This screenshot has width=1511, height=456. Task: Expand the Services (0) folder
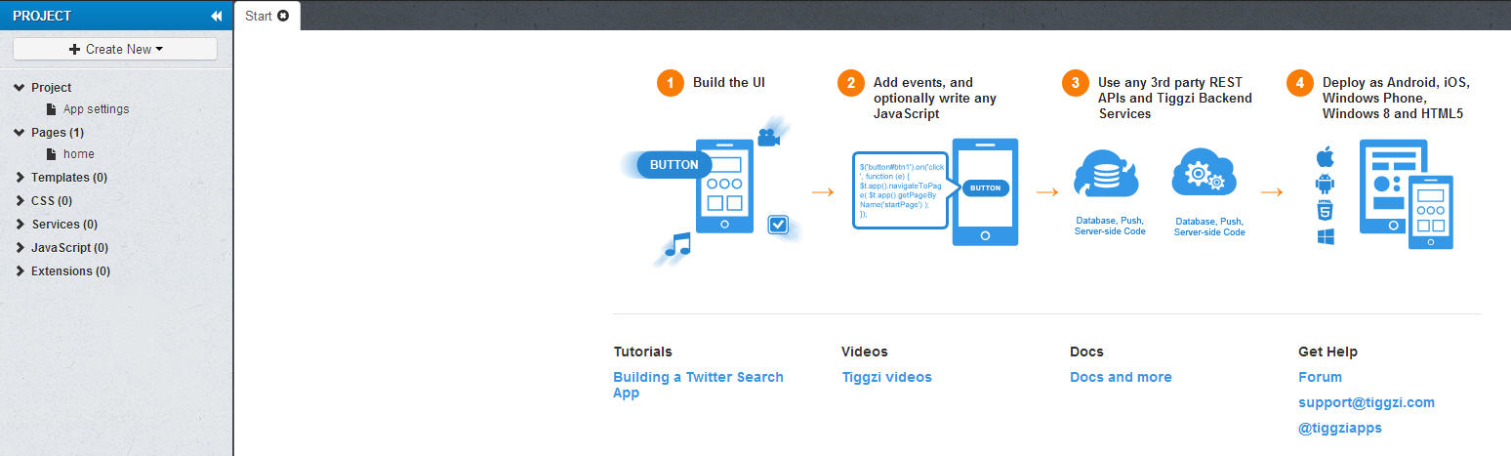click(20, 225)
